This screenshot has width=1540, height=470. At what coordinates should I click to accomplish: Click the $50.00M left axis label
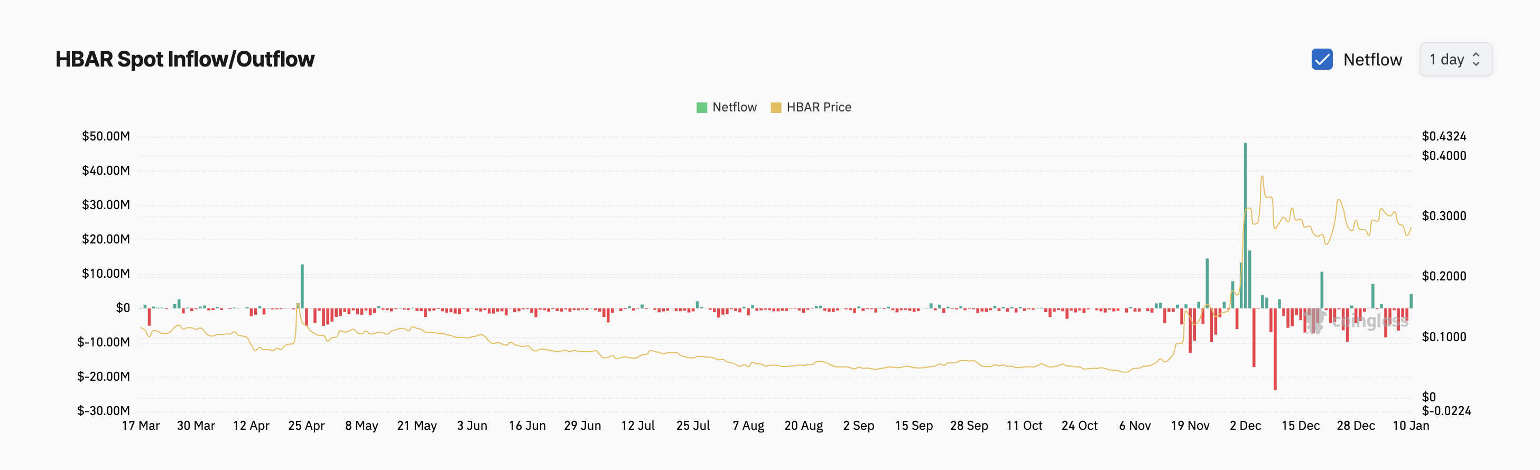tap(106, 136)
